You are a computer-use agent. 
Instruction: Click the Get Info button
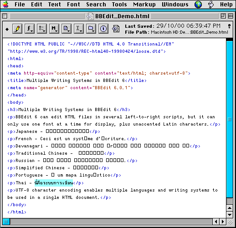(x=103, y=29)
